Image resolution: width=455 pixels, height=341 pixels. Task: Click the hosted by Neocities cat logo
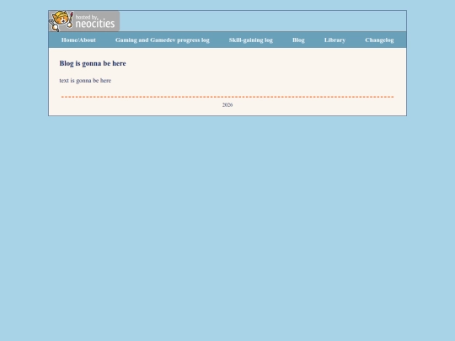pyautogui.click(x=84, y=21)
